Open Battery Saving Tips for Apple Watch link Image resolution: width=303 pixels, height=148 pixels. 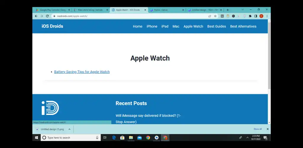[x=82, y=72]
